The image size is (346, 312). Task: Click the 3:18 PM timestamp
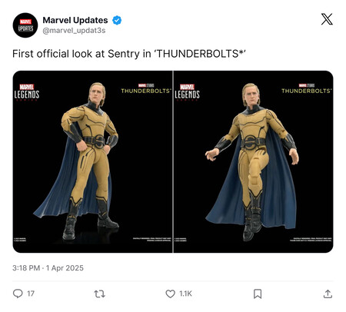click(26, 268)
